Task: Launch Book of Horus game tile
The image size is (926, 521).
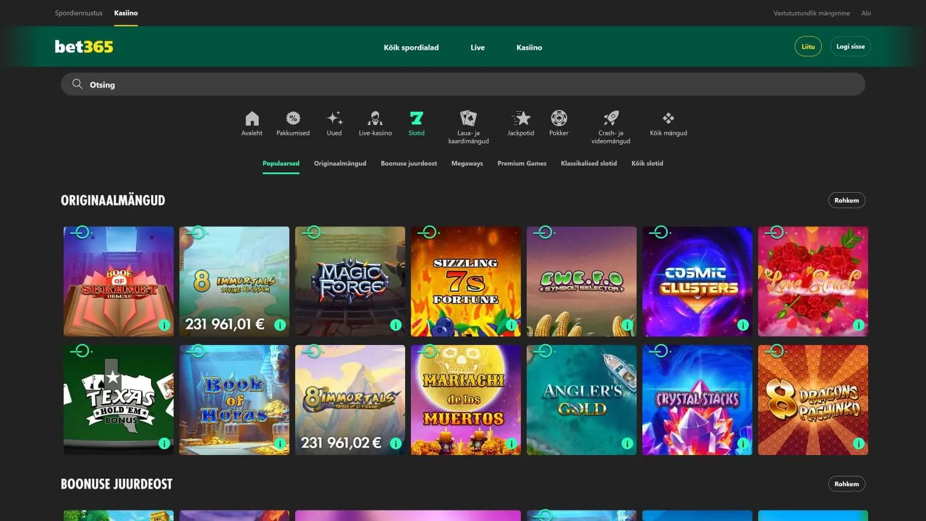Action: click(234, 400)
